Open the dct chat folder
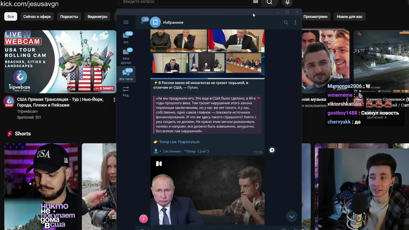The image size is (409, 230). click(x=126, y=38)
